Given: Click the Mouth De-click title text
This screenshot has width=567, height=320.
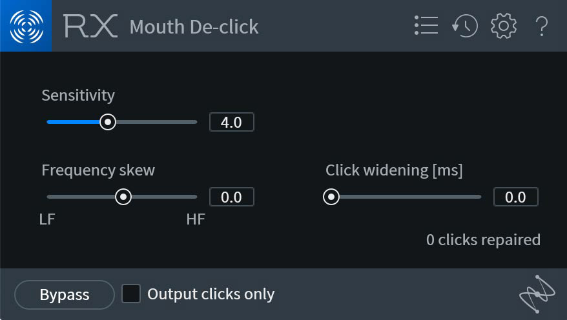Looking at the screenshot, I should (194, 27).
